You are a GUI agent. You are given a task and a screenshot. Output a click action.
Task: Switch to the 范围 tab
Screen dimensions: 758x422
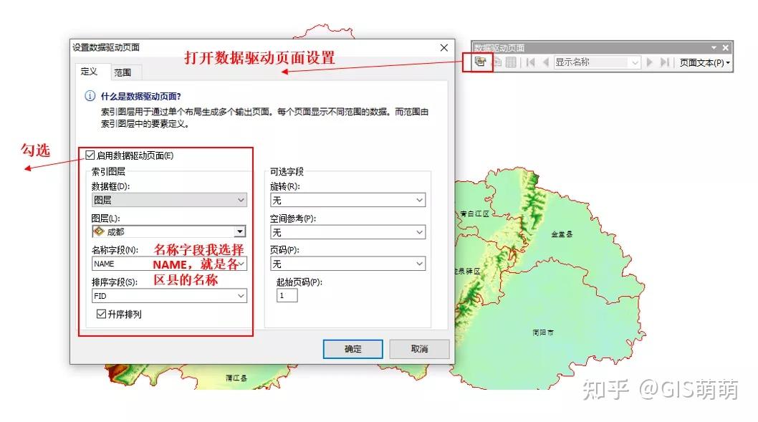123,72
